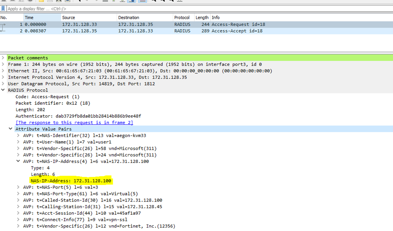Select the Authenticator field line
Screen dimensions: 393x231
[78, 116]
